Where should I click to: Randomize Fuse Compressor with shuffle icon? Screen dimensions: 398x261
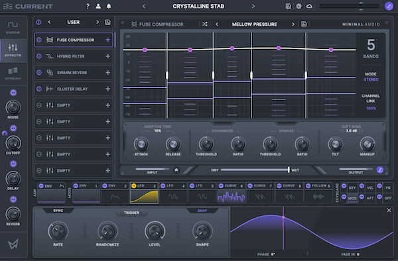pyautogui.click(x=204, y=24)
